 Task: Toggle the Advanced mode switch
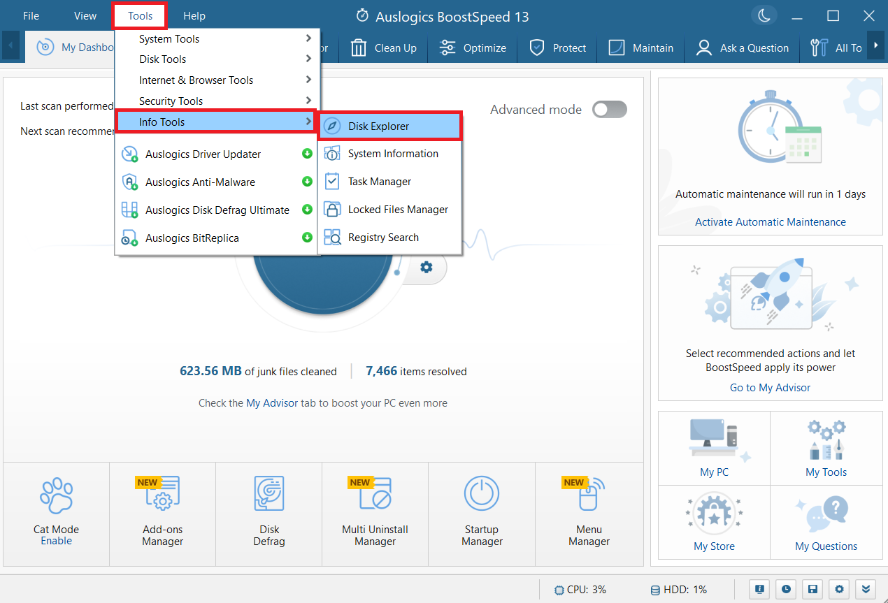[610, 110]
